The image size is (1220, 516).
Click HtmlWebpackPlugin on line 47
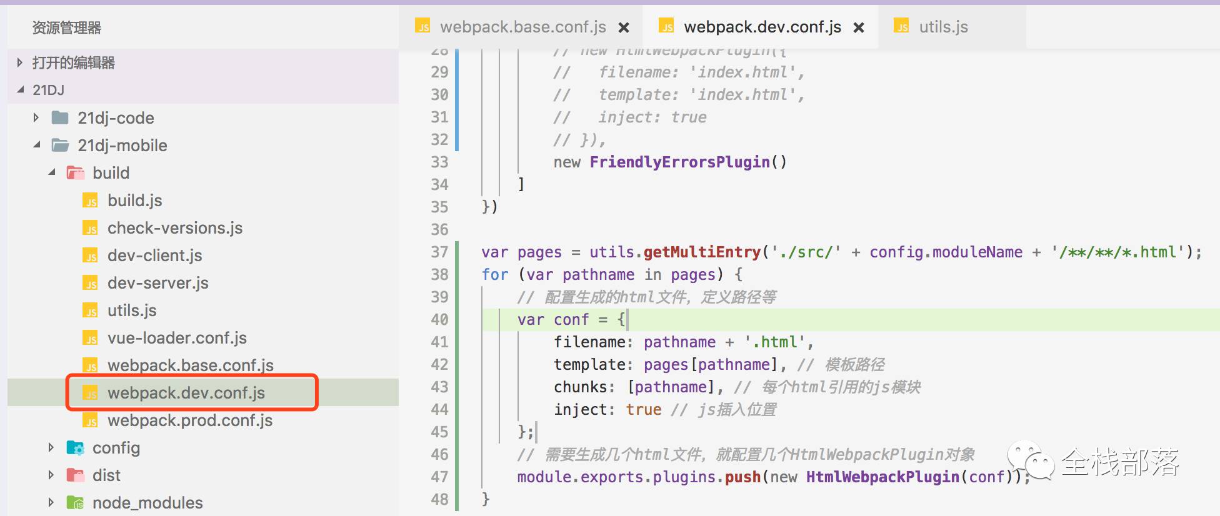pyautogui.click(x=882, y=477)
